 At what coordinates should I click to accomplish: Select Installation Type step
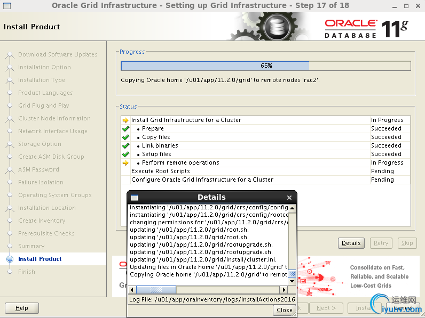coord(42,80)
